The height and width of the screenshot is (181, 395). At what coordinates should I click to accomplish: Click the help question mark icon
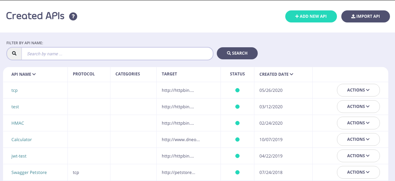[73, 16]
